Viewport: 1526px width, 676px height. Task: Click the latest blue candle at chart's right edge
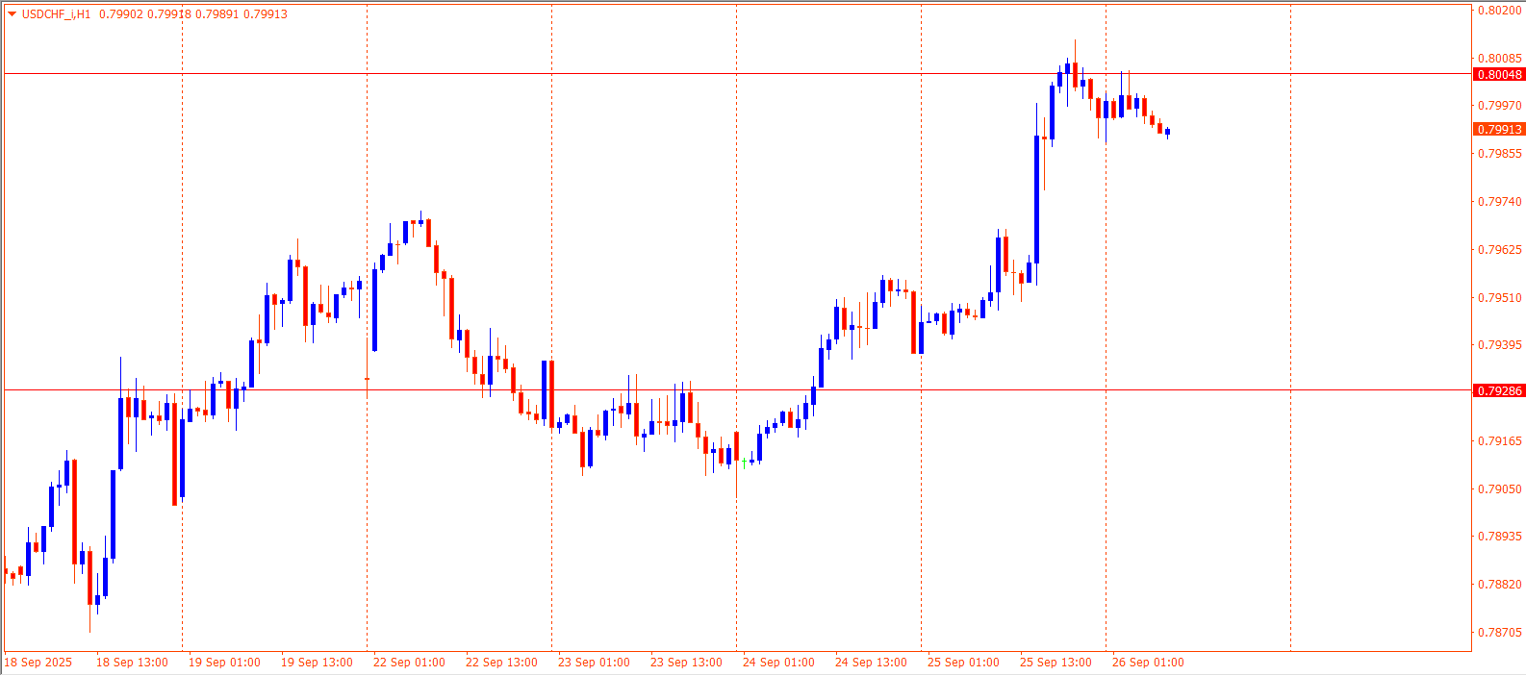tap(1167, 133)
